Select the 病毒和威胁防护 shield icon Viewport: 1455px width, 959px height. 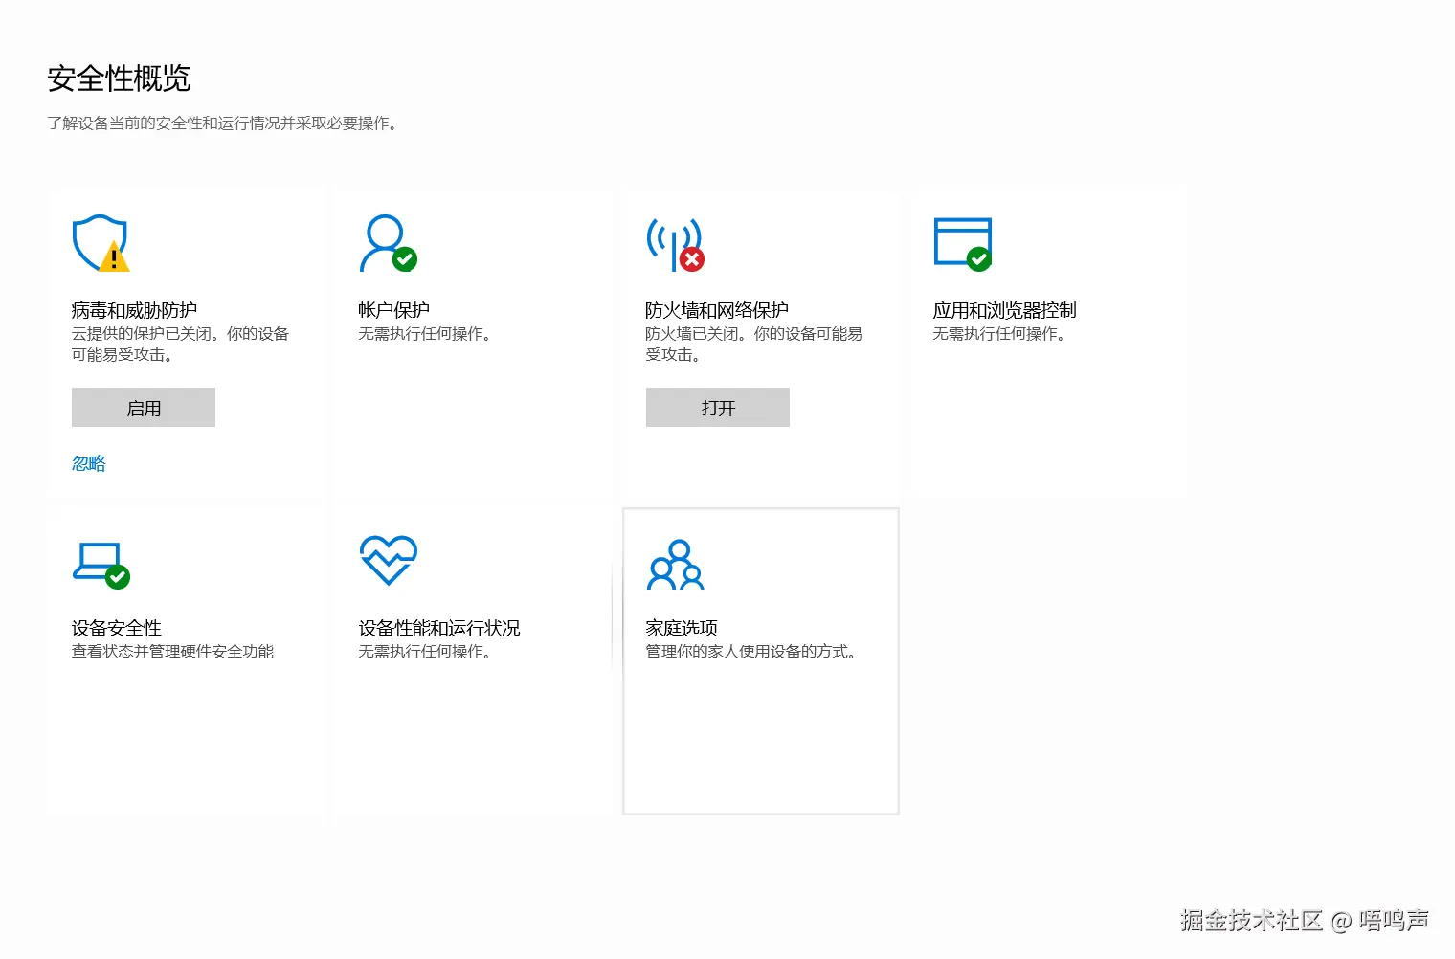click(100, 242)
